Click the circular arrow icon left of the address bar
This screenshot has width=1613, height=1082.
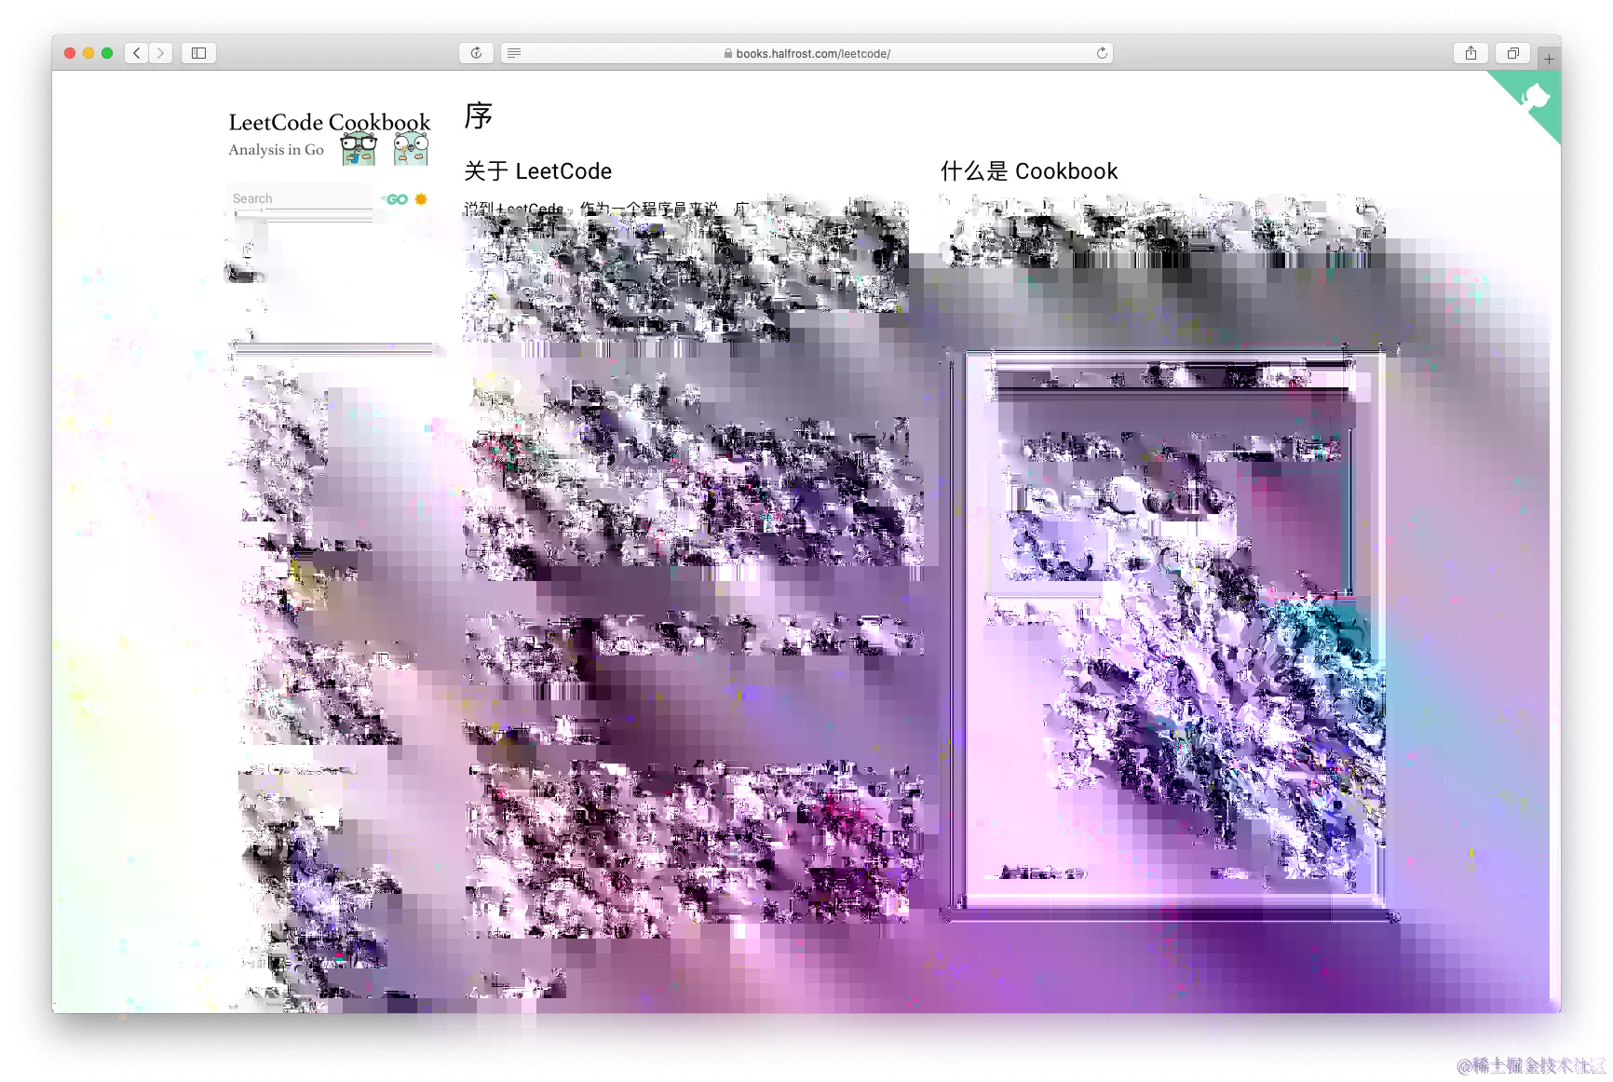[x=476, y=53]
